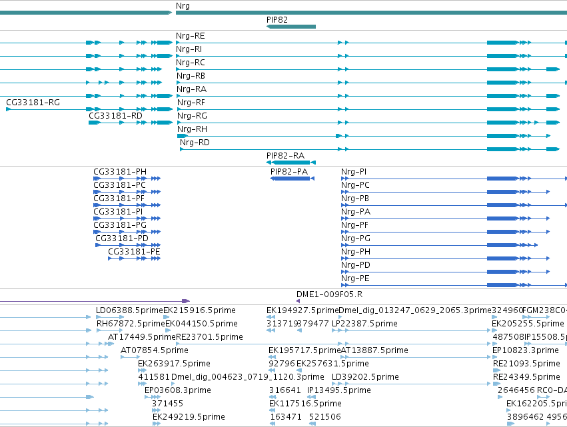Click the AT17449.5prime EST label

click(142, 337)
